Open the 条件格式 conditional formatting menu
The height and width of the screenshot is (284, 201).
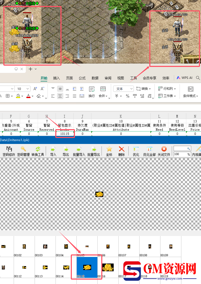pos(190,92)
